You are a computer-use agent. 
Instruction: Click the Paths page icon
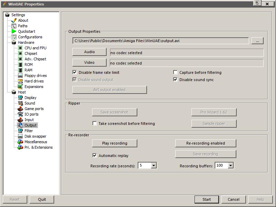click(x=14, y=26)
